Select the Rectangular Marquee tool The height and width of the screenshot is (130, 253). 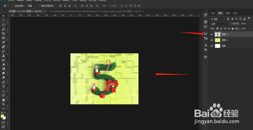(3, 20)
